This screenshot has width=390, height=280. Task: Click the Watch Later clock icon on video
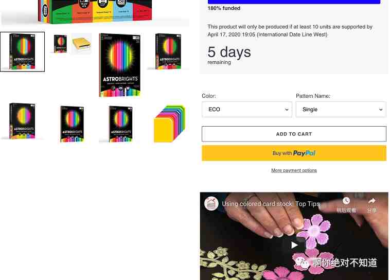(x=346, y=201)
